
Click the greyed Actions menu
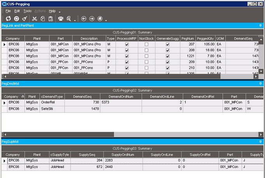click(x=40, y=11)
